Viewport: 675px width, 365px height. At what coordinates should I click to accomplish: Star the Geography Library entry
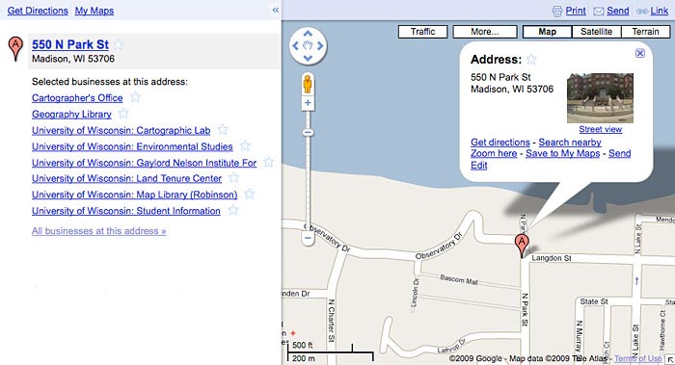pos(123,114)
